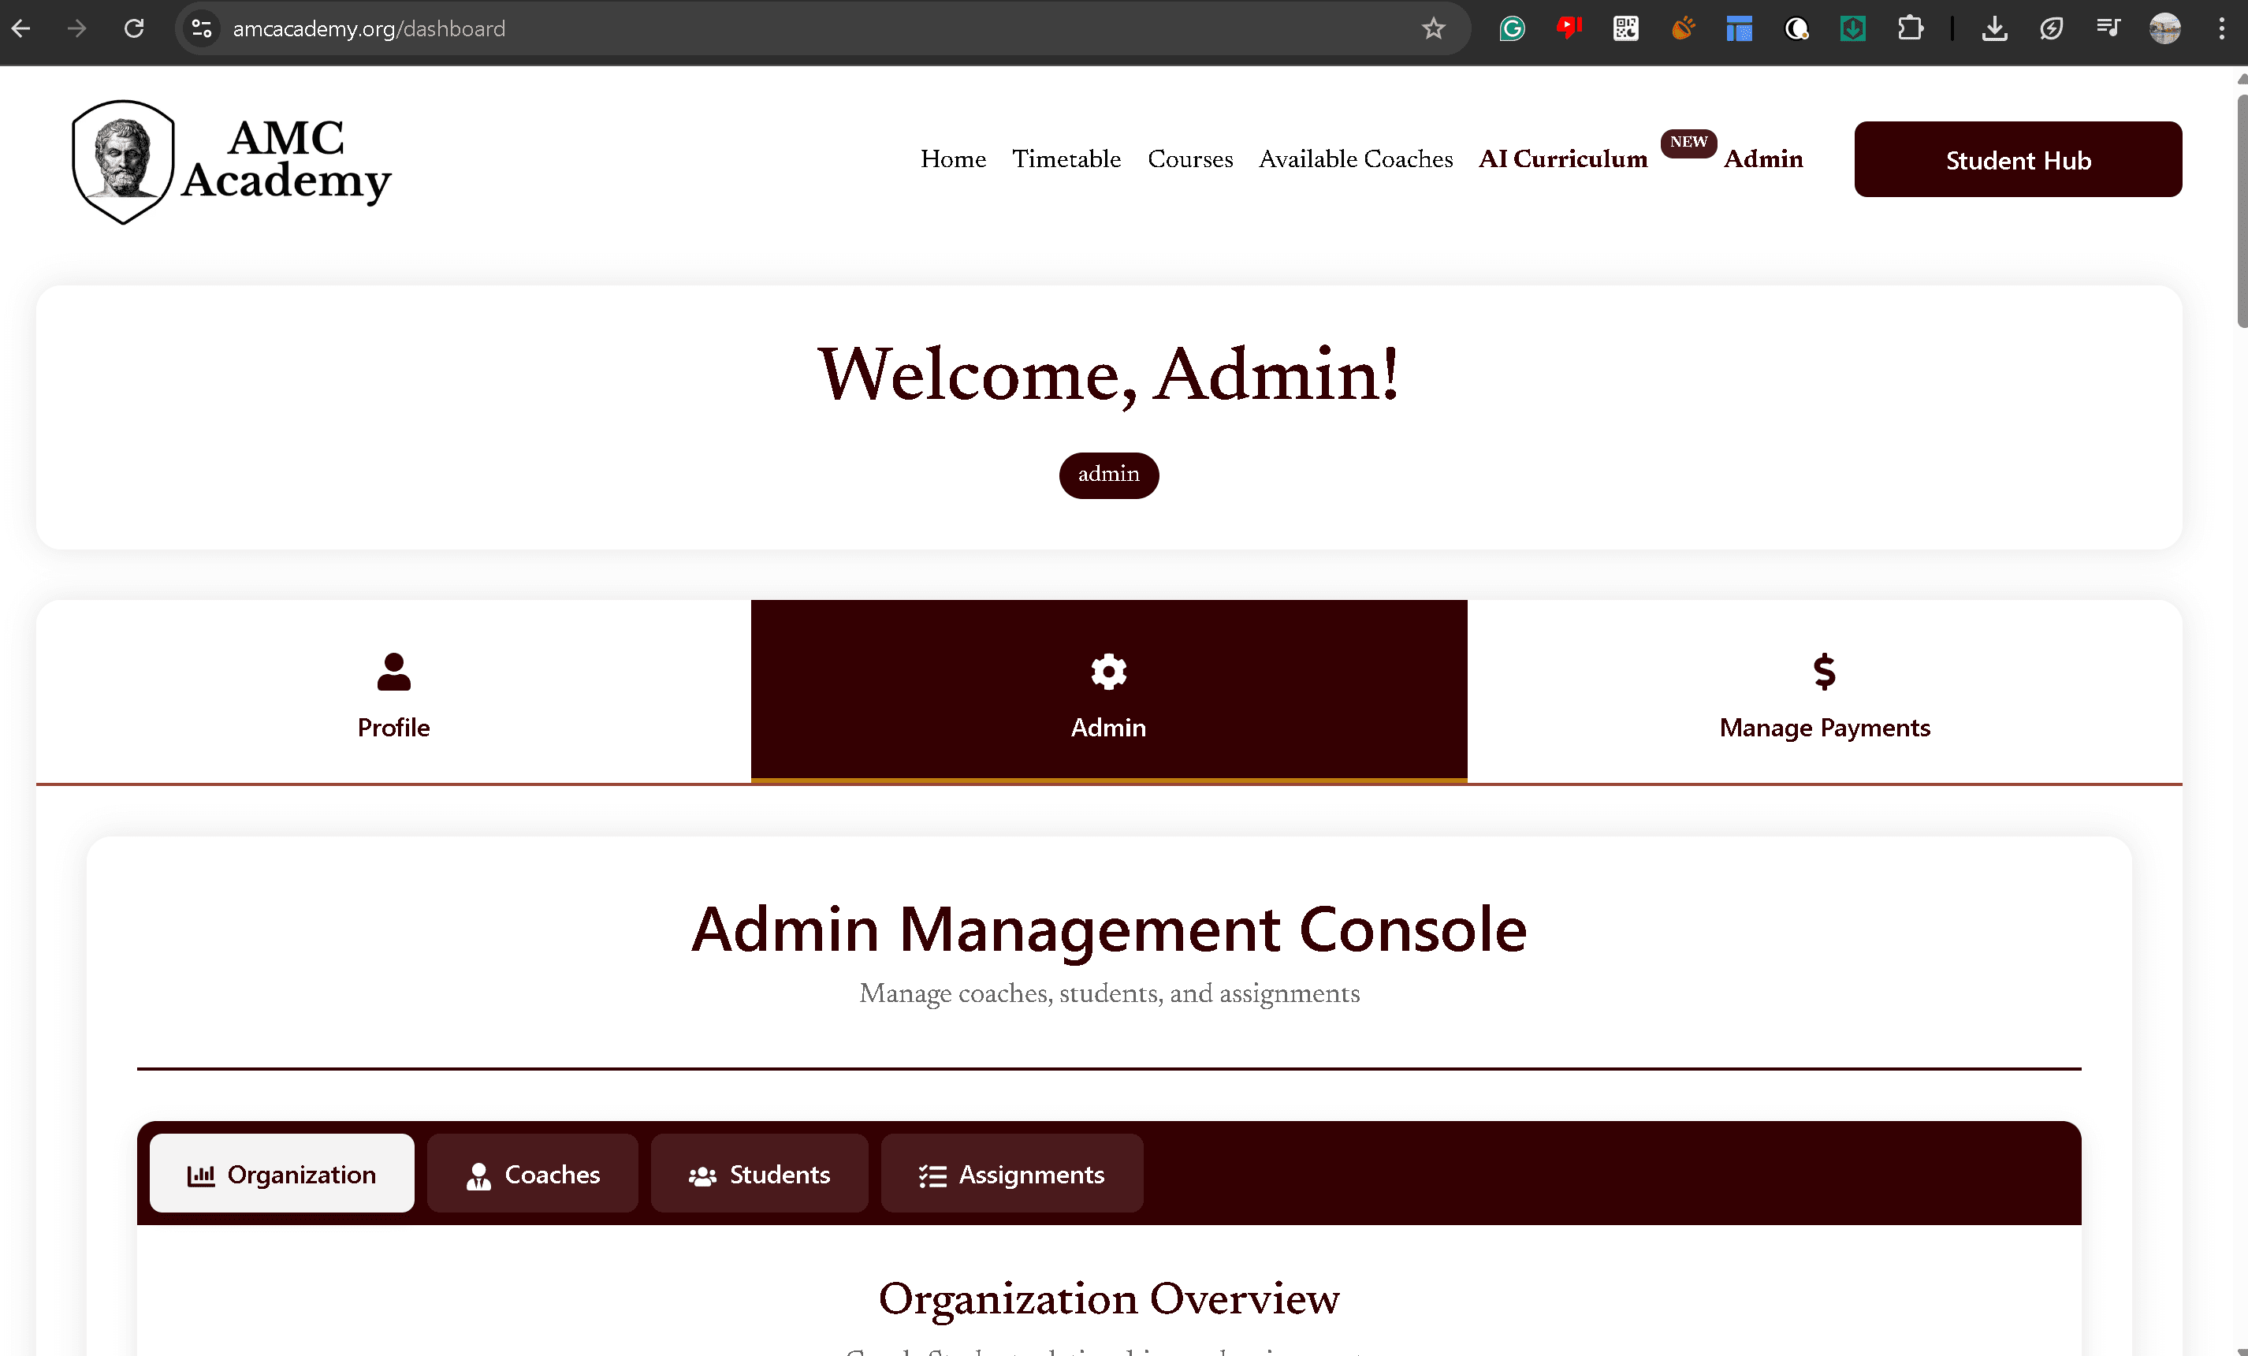The width and height of the screenshot is (2248, 1356).
Task: Open the Manage Payments tab
Action: [x=1824, y=691]
